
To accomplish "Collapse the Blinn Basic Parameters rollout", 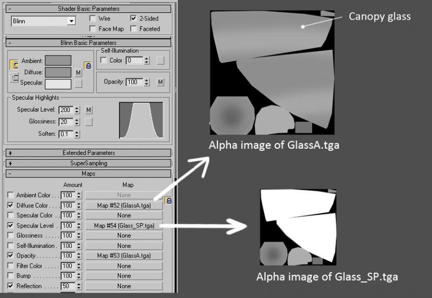I will [x=89, y=43].
